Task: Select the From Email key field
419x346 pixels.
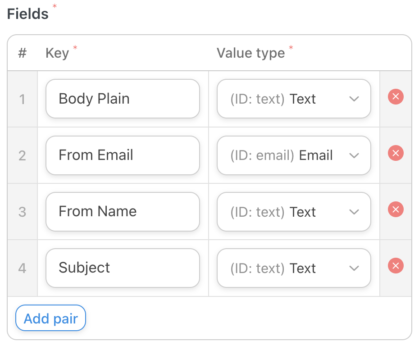Action: click(123, 155)
